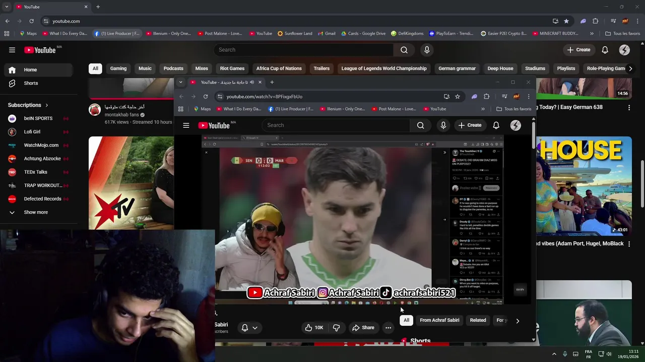This screenshot has width=645, height=362.
Task: Open notifications bell in the front window header
Action: pos(496,125)
